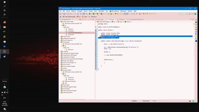Viewport: 199px width, 112px height.
Task: Select the TikTakToe Spigot Projekt
Action: [x=70, y=87]
